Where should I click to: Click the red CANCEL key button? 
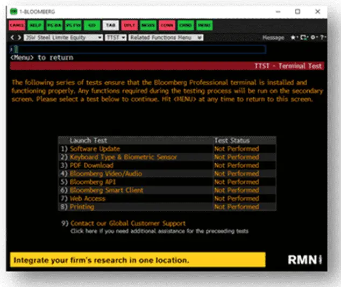(x=17, y=25)
